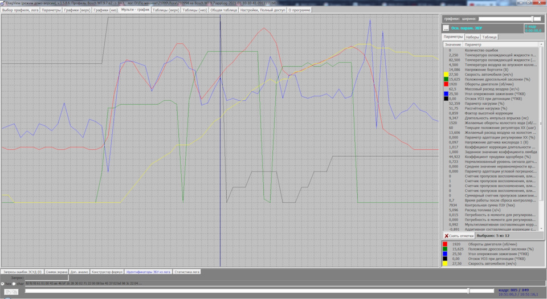Screen dimensions: 547x299
Task: Open the О программе tab
Action: (299, 10)
